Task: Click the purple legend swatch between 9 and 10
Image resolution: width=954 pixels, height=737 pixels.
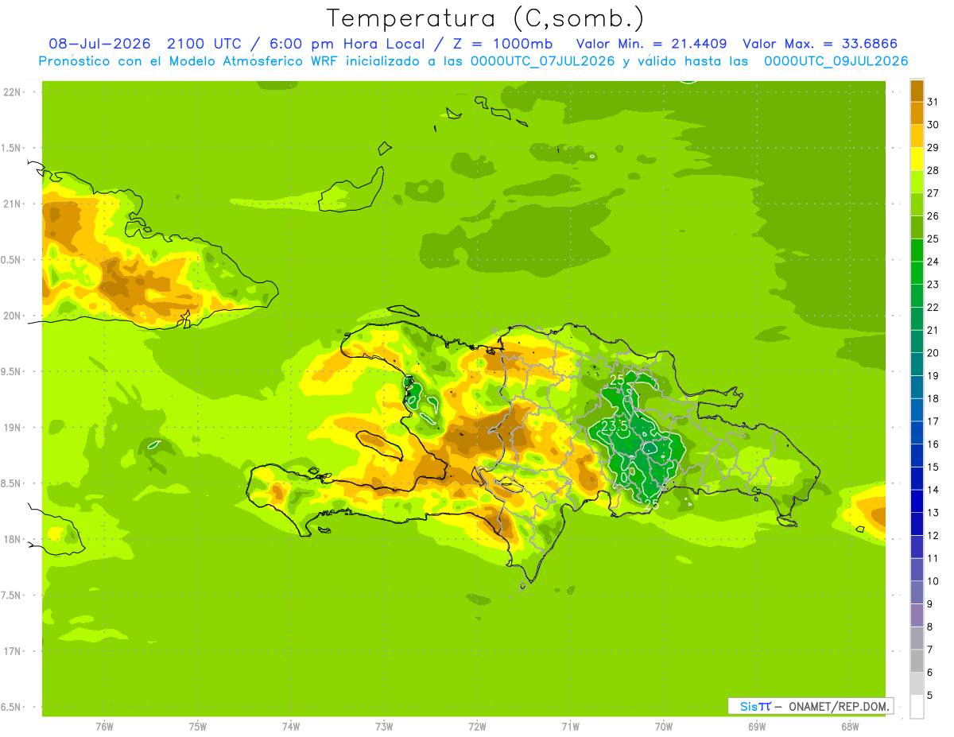Action: [917, 592]
